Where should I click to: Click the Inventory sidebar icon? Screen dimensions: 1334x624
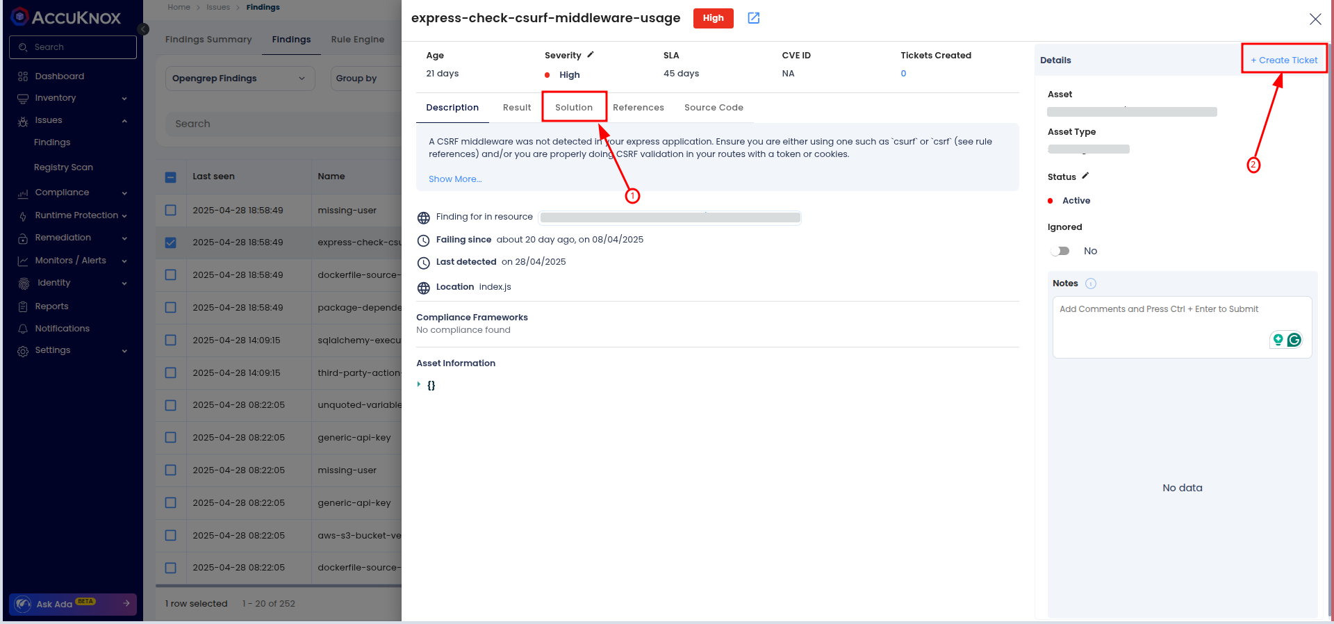click(23, 99)
